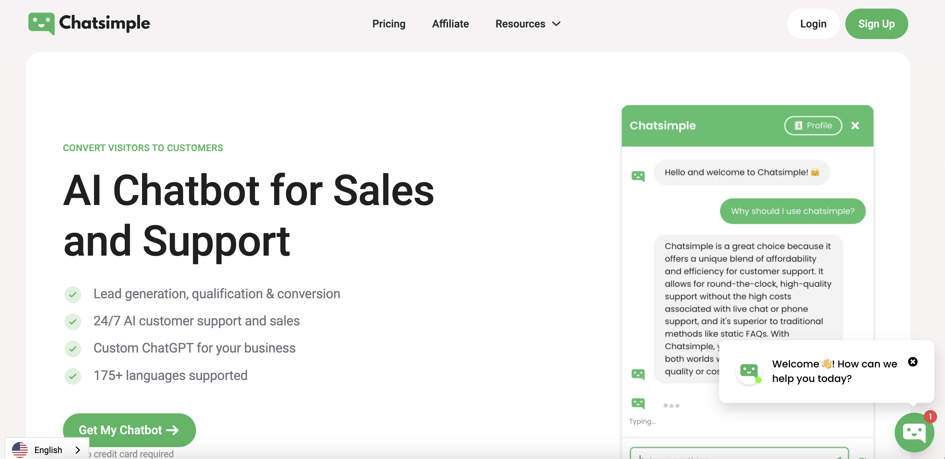This screenshot has width=945, height=459.
Task: Click the red notification badge on launcher
Action: point(930,417)
